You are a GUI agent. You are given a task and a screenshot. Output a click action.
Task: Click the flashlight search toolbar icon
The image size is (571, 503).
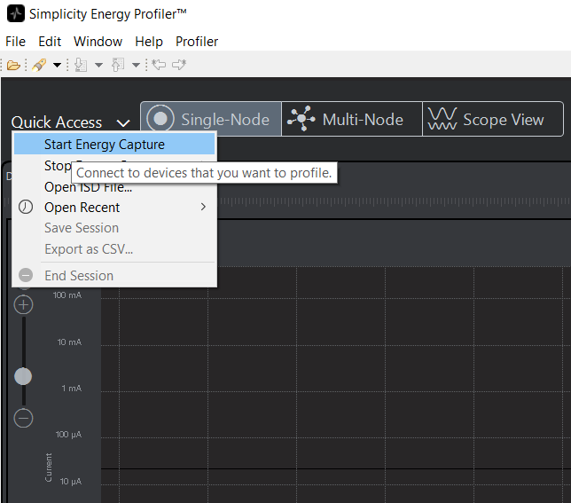point(38,65)
